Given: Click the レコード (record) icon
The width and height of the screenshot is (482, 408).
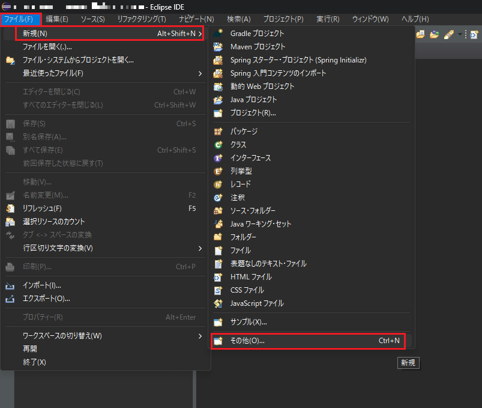Looking at the screenshot, I should coord(218,184).
